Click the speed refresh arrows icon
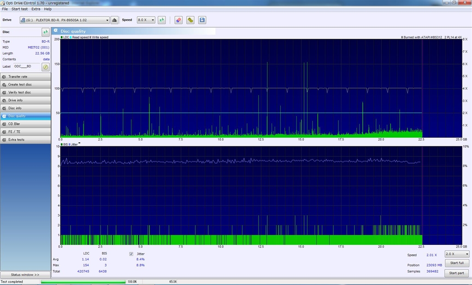Image resolution: width=472 pixels, height=285 pixels. click(x=161, y=20)
